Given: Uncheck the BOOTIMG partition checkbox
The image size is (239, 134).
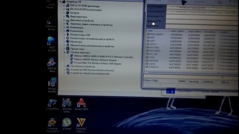Looking at the screenshot, I should point(148,47).
